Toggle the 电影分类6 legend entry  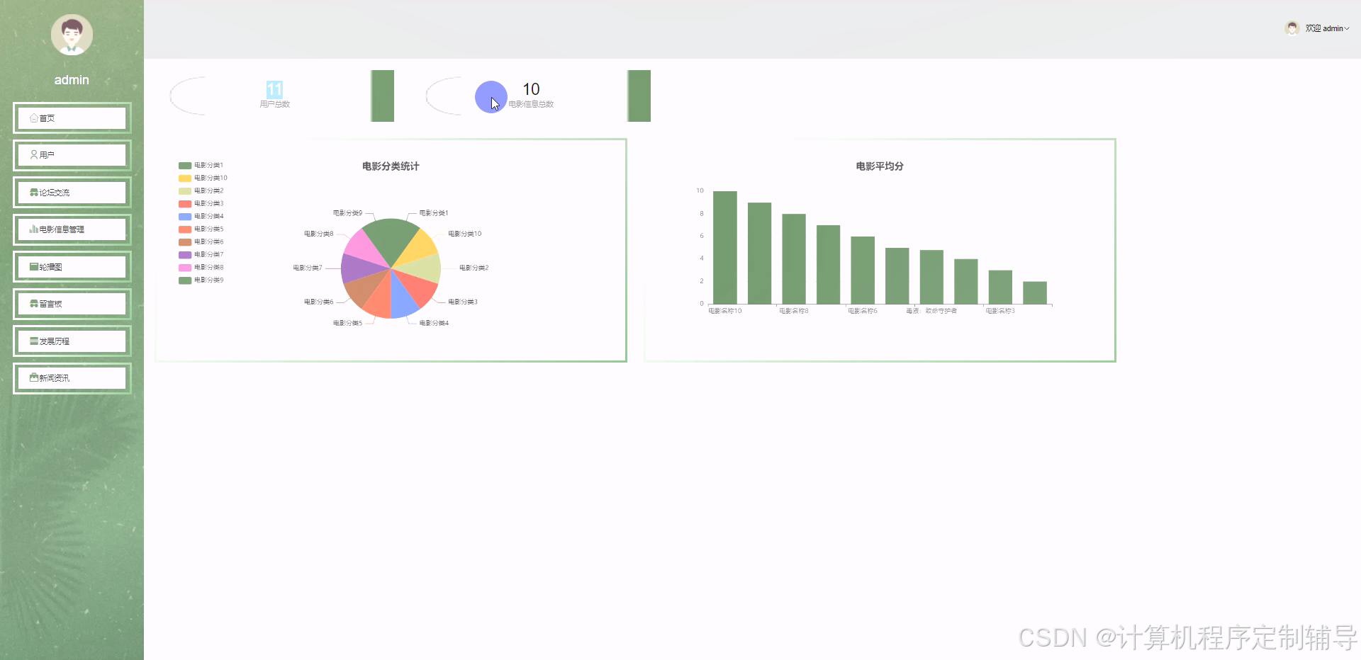click(x=201, y=241)
